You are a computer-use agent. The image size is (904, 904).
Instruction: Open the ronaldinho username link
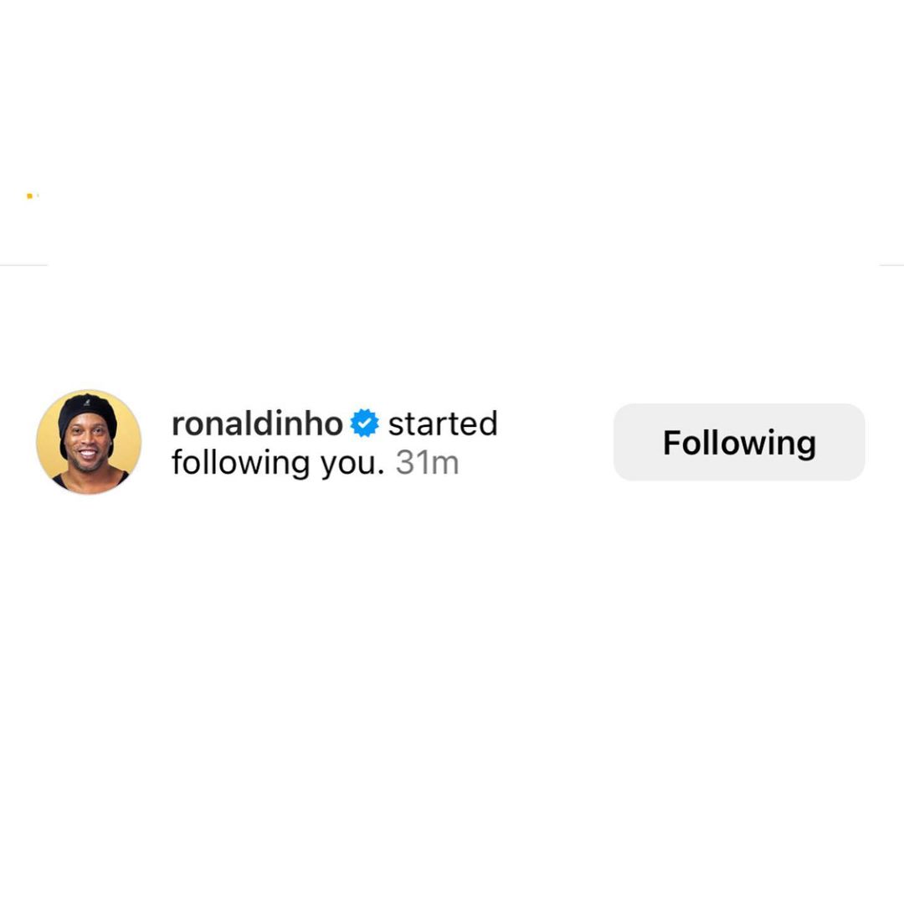coord(257,424)
